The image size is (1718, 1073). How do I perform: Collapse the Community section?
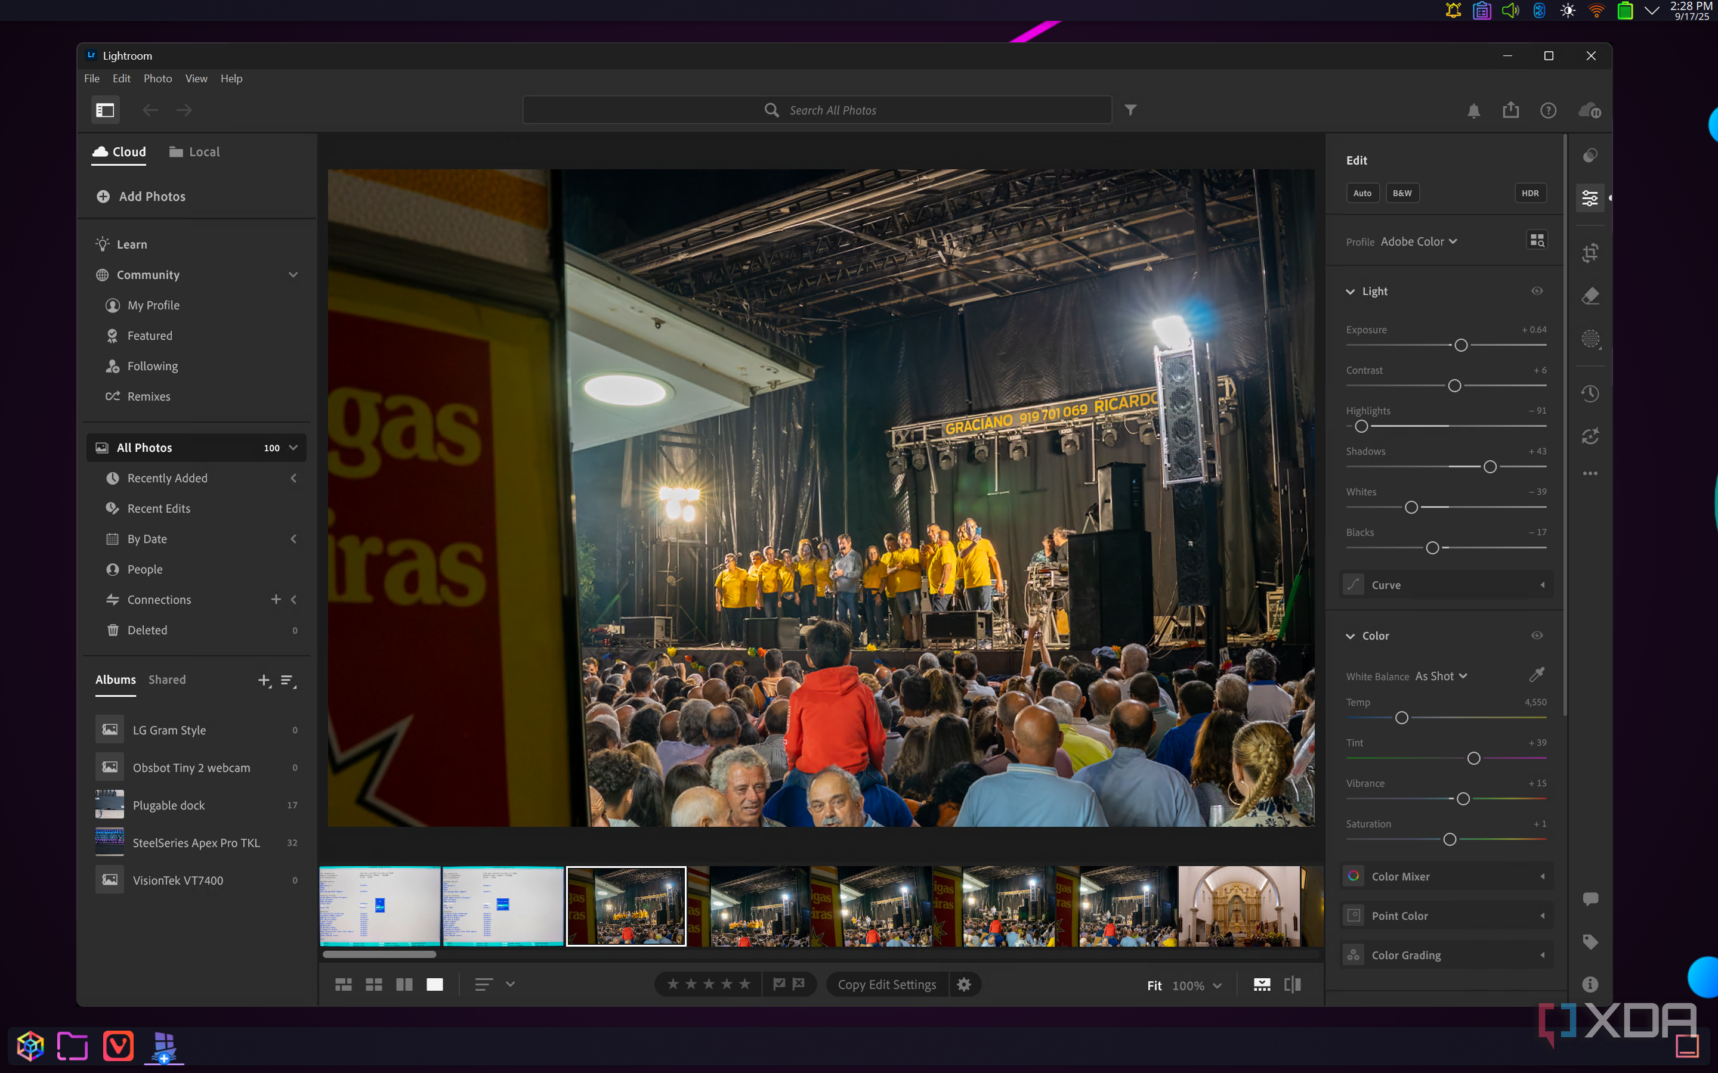[293, 275]
